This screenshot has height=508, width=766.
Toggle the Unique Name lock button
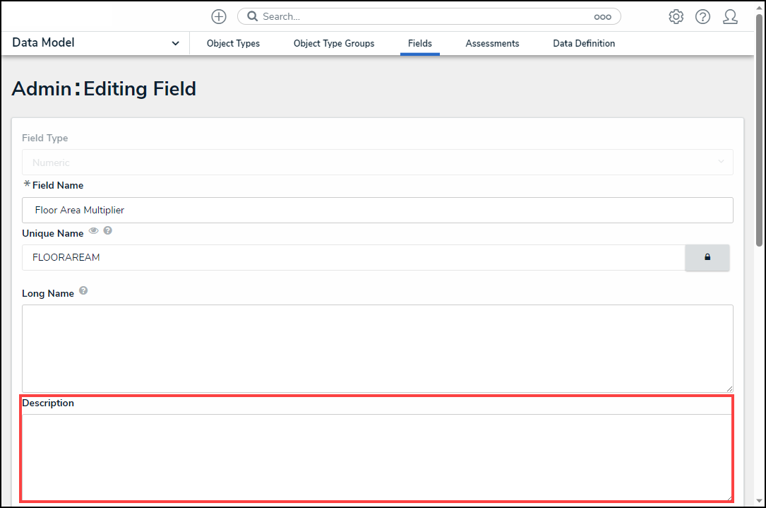click(x=707, y=257)
